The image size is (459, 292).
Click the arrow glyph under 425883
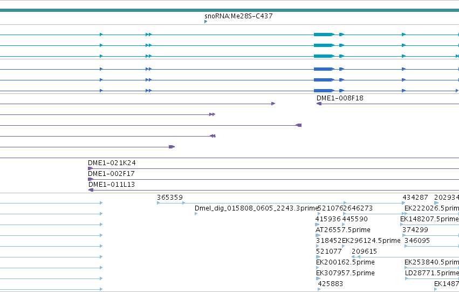[319, 289]
